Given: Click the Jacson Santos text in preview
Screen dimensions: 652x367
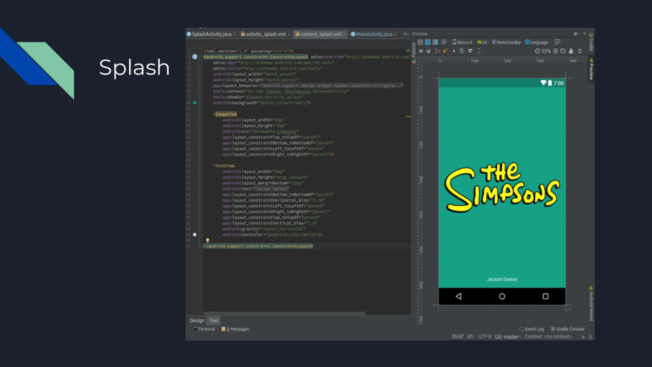Looking at the screenshot, I should (x=502, y=279).
